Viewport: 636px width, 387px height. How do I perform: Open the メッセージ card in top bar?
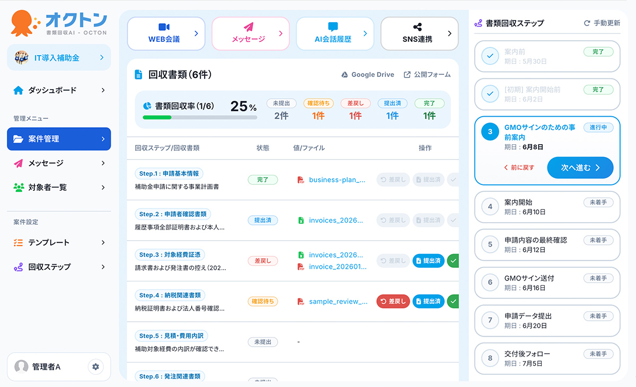[x=251, y=33]
